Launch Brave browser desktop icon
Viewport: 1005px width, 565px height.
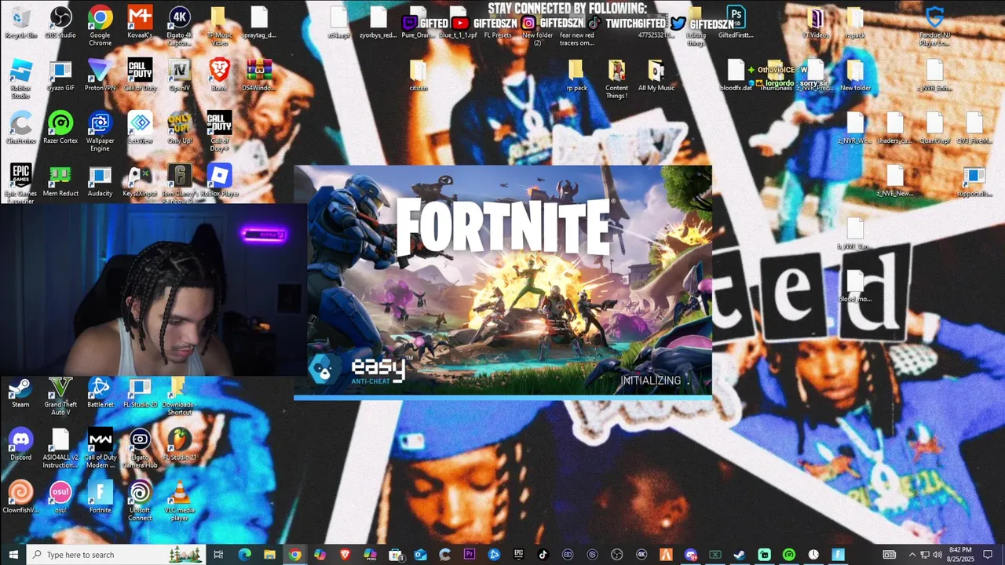(x=219, y=75)
